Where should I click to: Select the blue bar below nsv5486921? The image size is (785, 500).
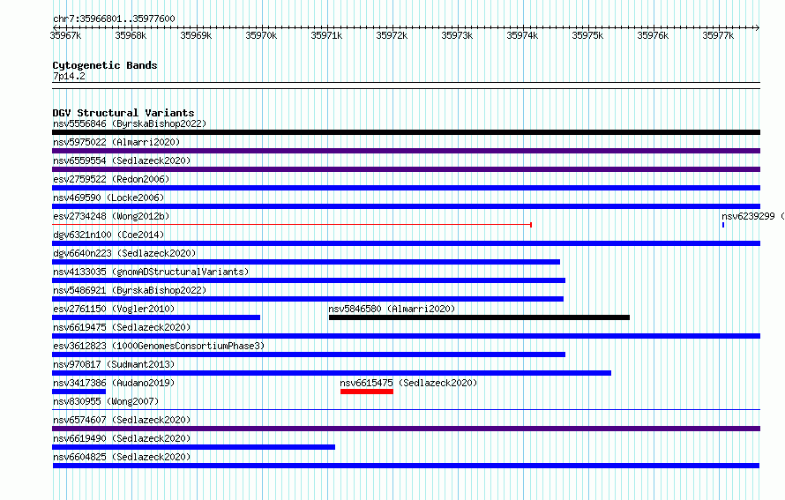click(x=308, y=299)
